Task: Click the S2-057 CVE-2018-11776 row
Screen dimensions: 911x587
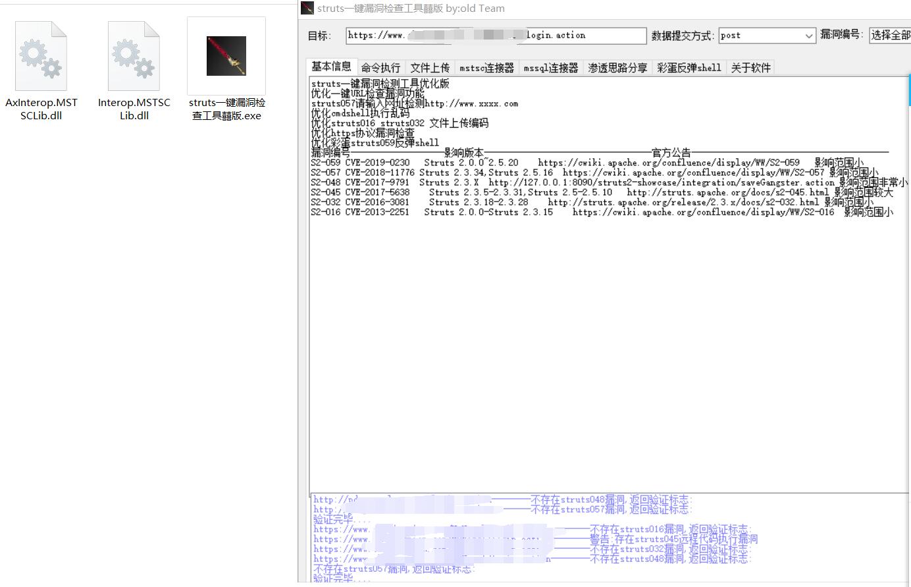Action: (594, 173)
